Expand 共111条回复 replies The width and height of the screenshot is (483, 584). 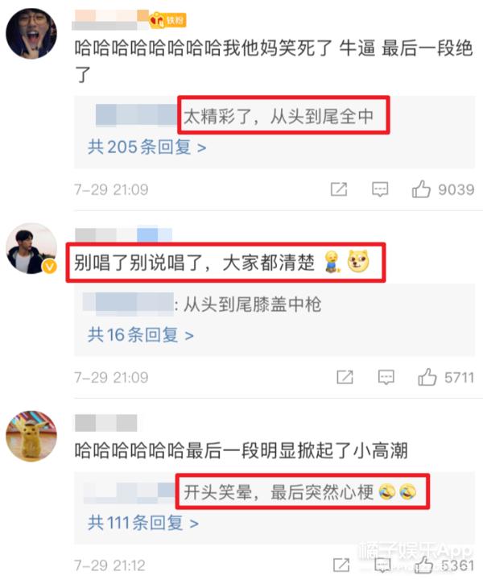(x=143, y=523)
